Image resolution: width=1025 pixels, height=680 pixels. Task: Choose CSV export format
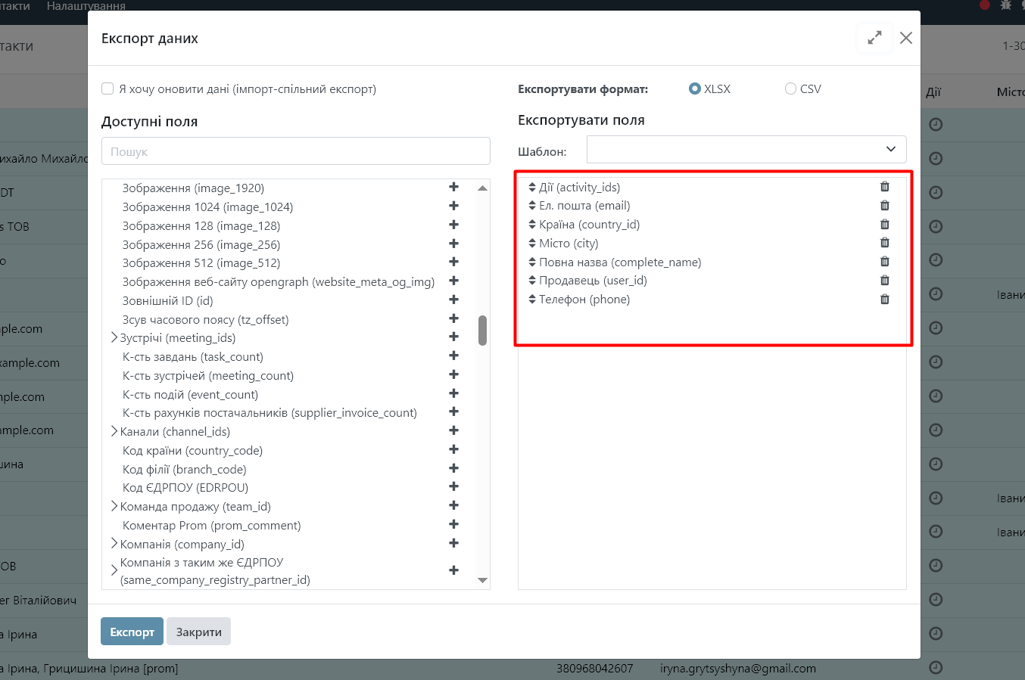click(790, 88)
